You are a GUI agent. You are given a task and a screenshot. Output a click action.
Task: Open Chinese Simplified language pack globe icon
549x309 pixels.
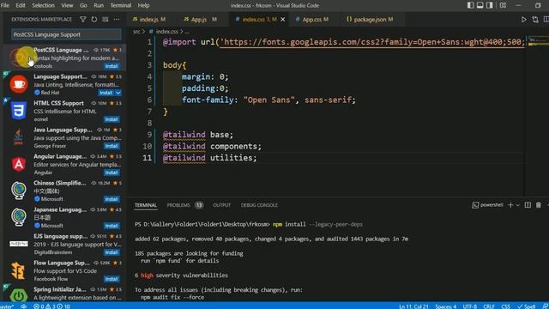[19, 191]
